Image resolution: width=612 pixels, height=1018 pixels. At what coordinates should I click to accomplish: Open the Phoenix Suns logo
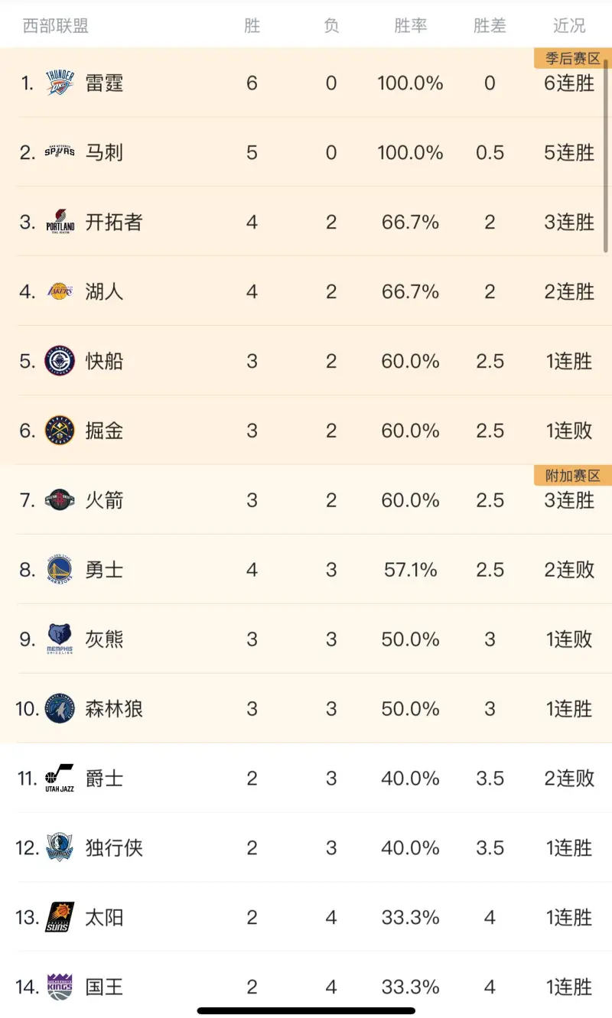(x=60, y=918)
